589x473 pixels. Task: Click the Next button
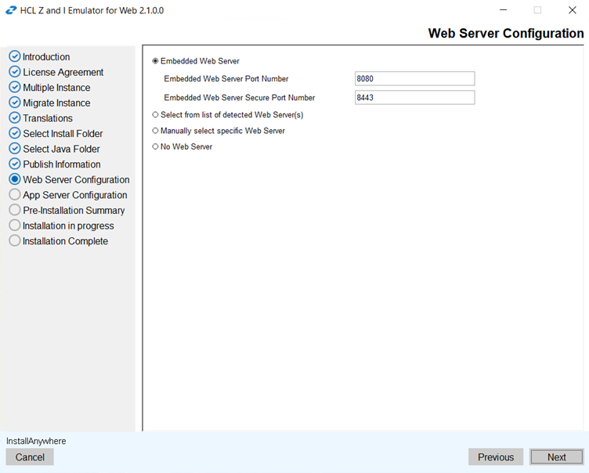coord(556,457)
